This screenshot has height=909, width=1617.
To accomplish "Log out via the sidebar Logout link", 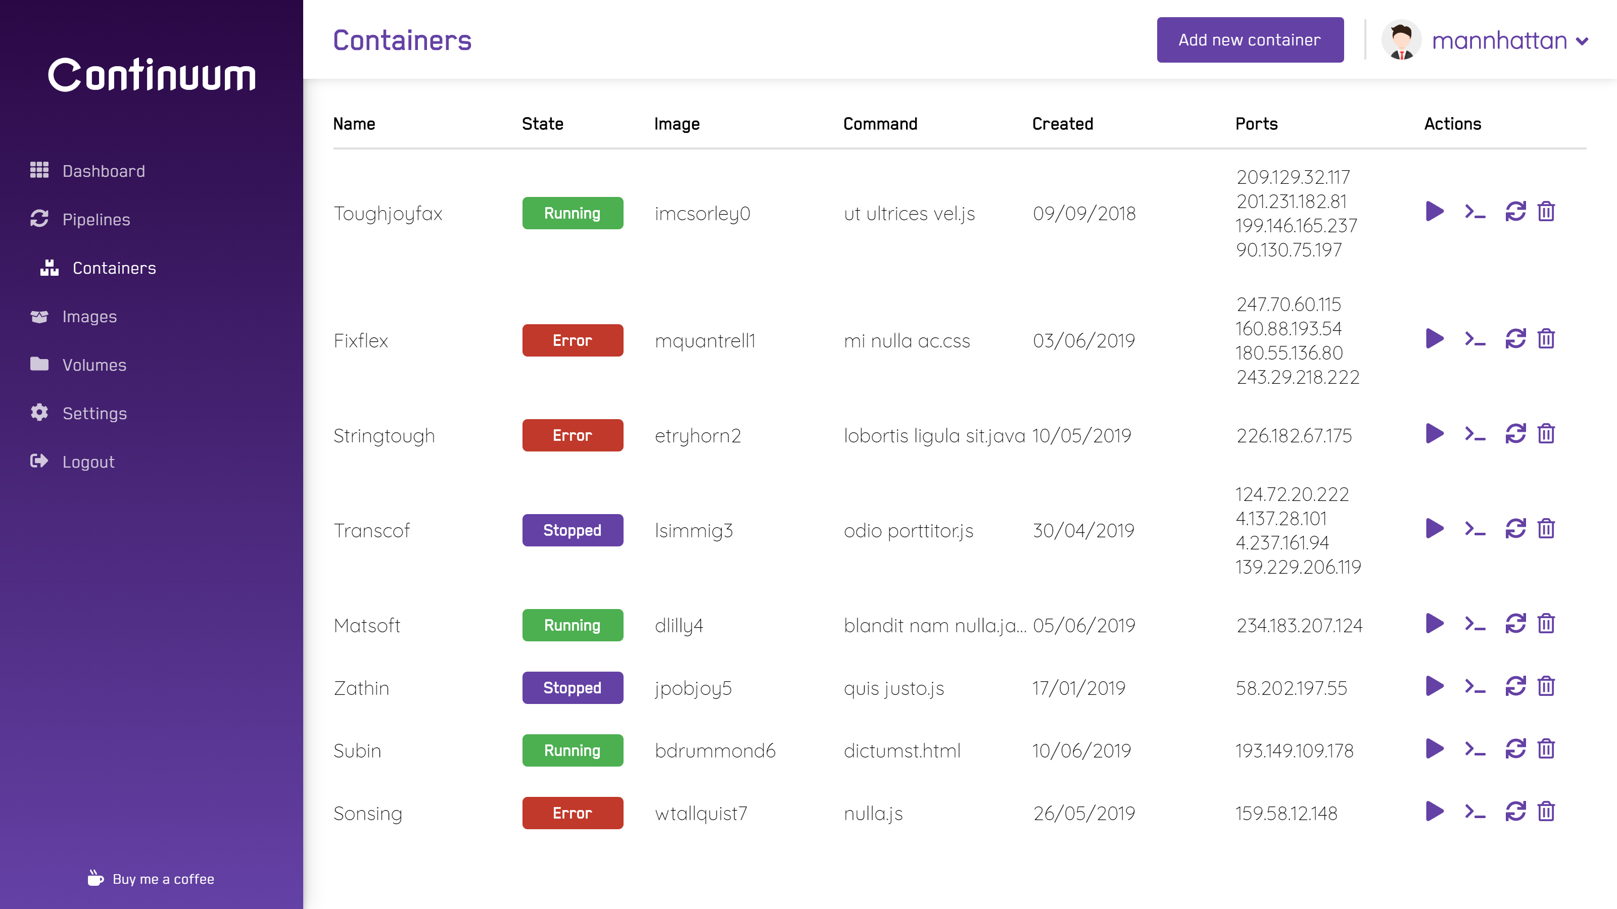I will click(88, 462).
